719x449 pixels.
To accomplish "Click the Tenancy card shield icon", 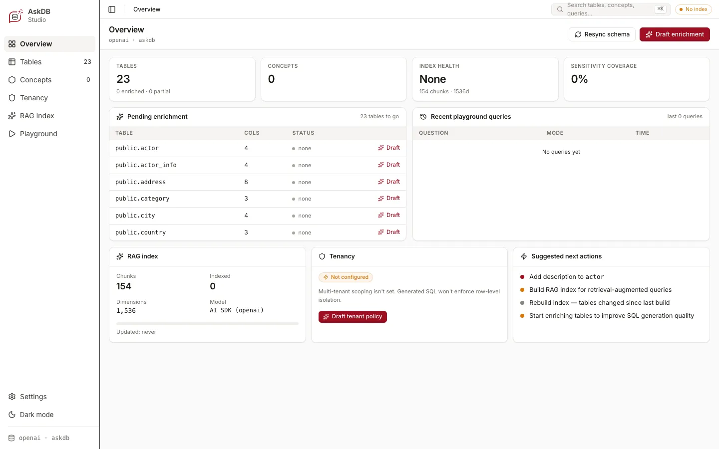I will coord(322,256).
